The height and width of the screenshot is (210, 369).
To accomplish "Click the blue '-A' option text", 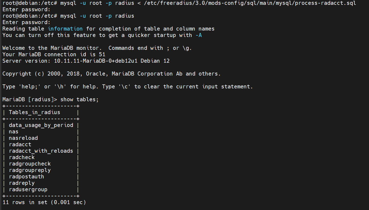I will click(199, 35).
